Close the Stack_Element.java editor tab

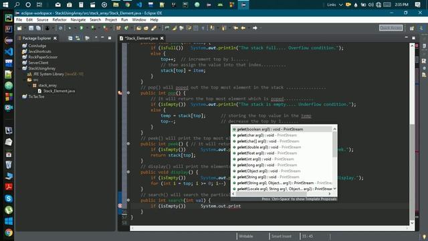(x=162, y=38)
